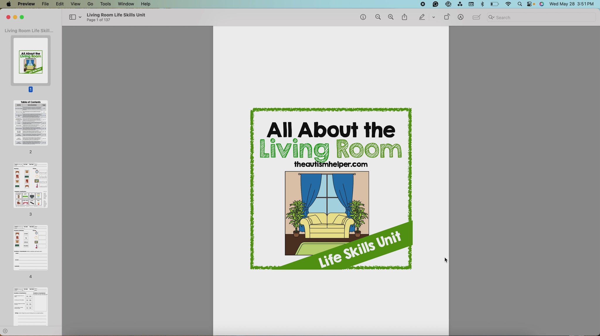Toggle the sidebar view button

[72, 17]
